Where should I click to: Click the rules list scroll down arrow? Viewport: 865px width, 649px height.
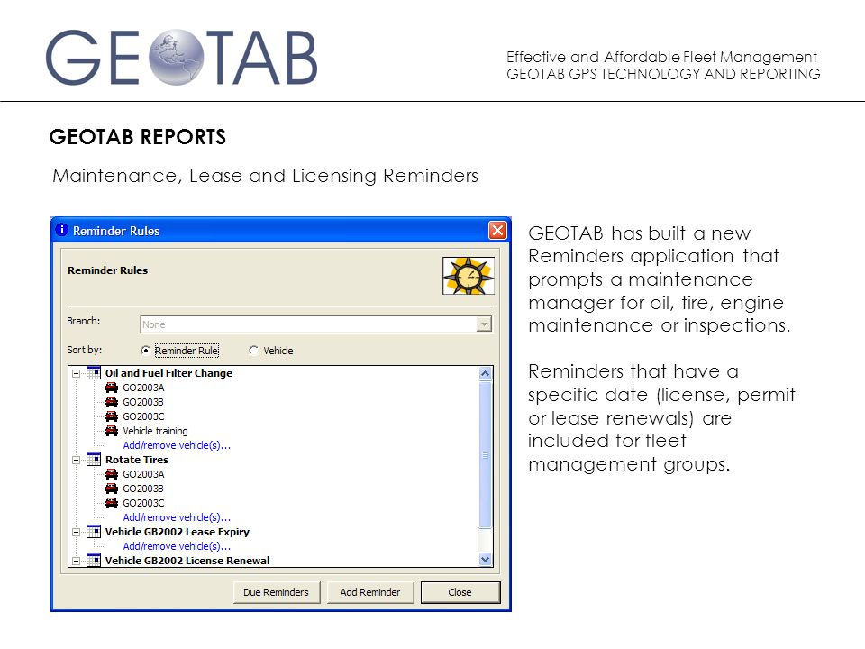point(485,559)
